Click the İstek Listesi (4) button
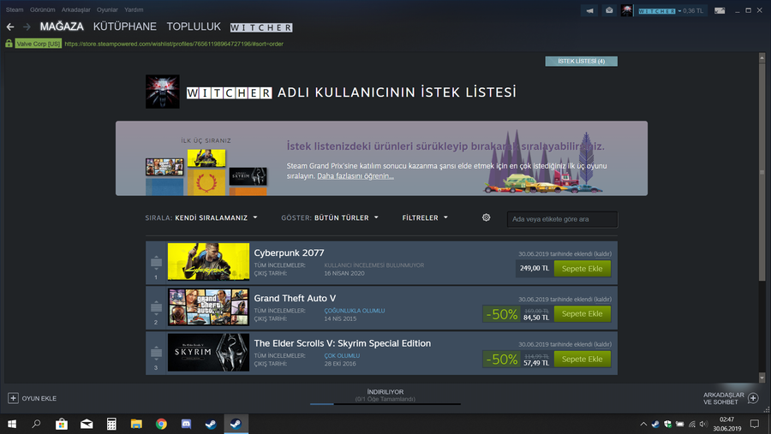The image size is (771, 434). 581,61
